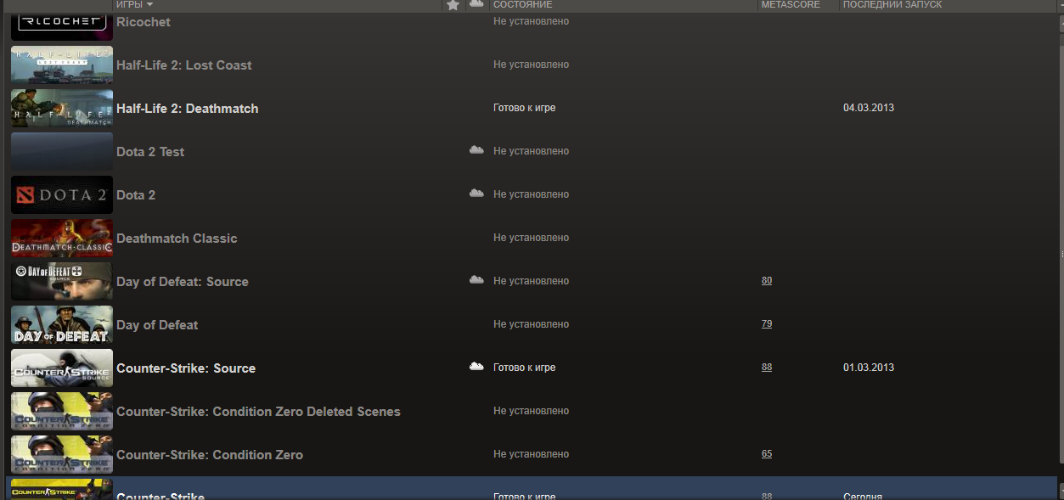The height and width of the screenshot is (500, 1064).
Task: Select Counter-Strike: Condition Zero Deleted Scenes
Action: [258, 412]
